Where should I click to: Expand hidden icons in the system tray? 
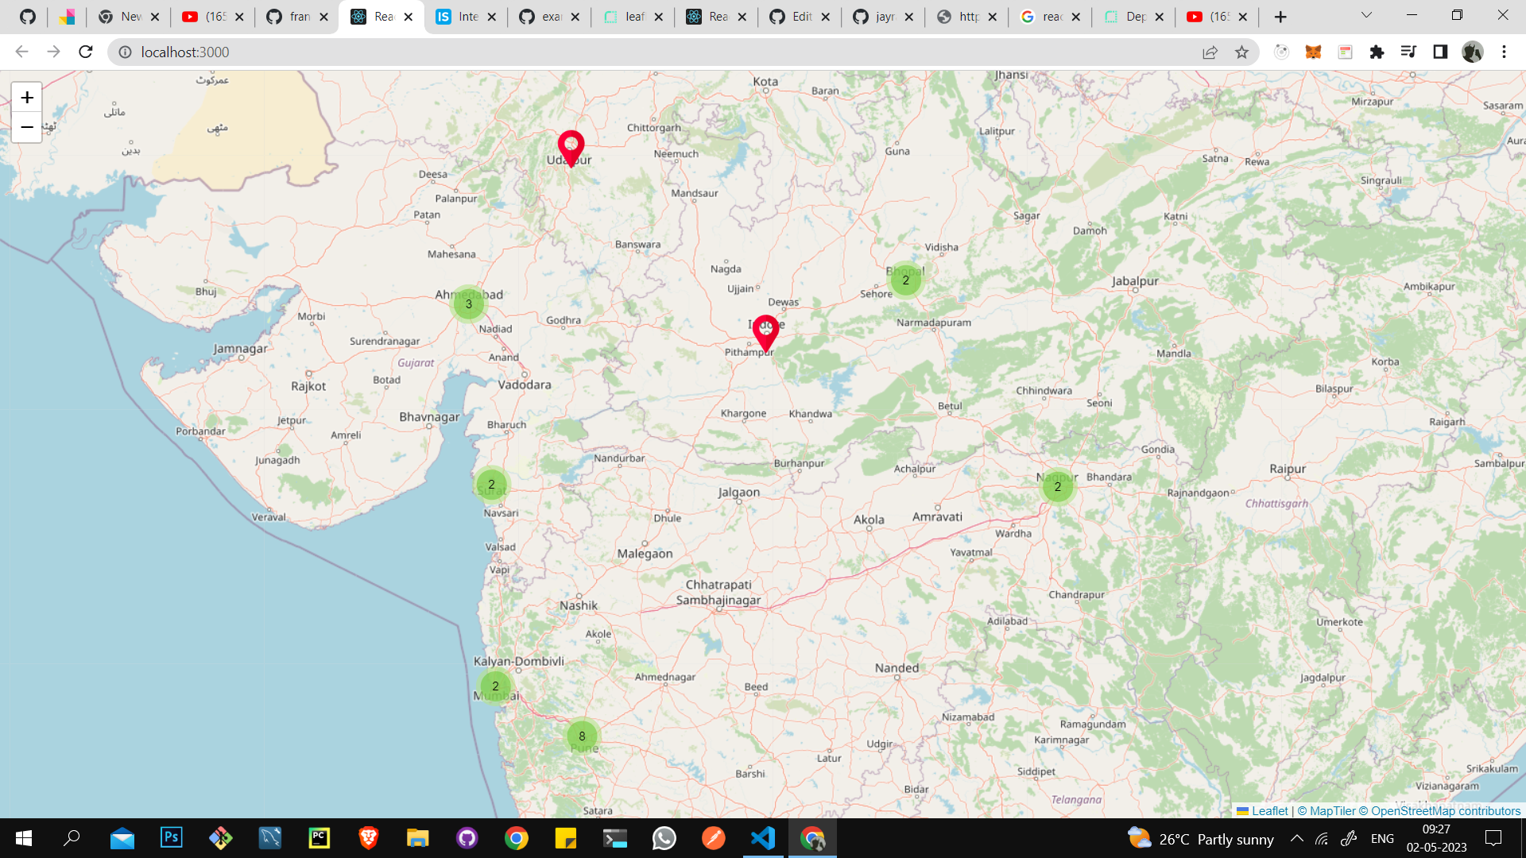[x=1297, y=838]
